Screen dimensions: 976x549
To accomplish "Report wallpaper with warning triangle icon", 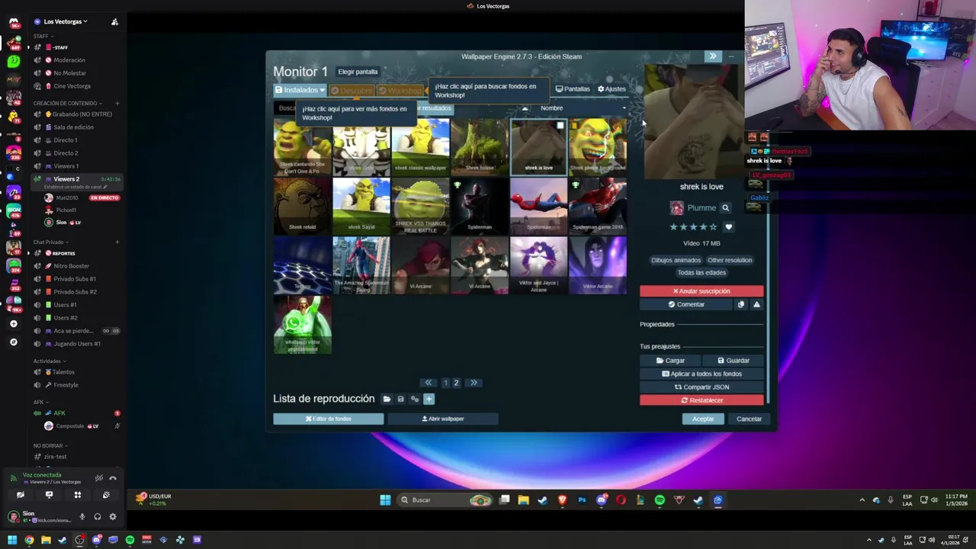I will [756, 304].
